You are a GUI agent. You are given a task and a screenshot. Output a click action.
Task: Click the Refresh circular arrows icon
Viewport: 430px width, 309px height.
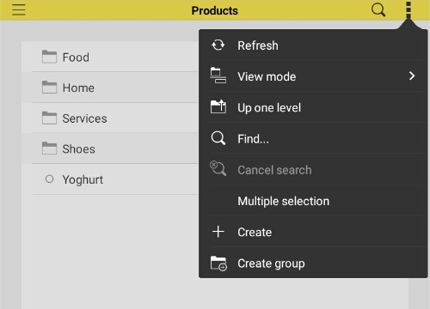click(218, 45)
